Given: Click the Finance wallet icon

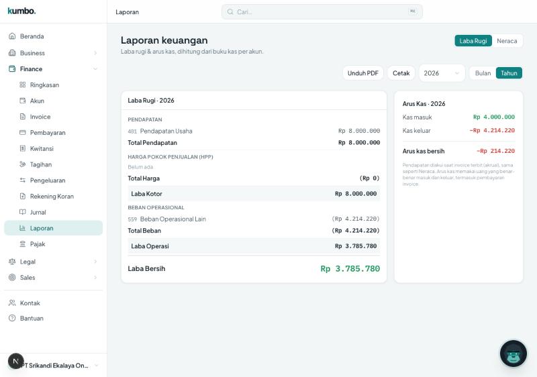Looking at the screenshot, I should click(x=12, y=69).
